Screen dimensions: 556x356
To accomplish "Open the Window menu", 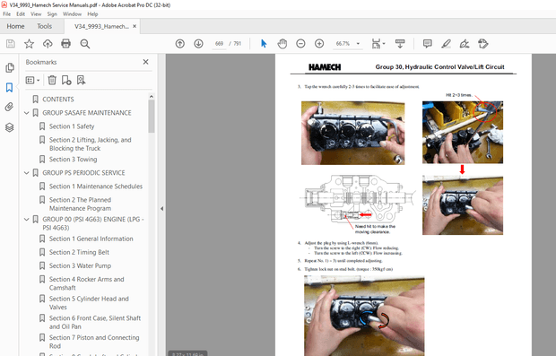I will pyautogui.click(x=72, y=14).
